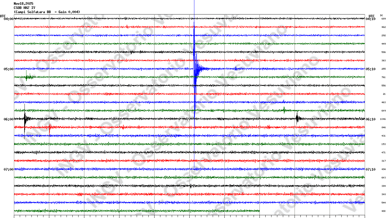Image resolution: width=387 pixels, height=218 pixels.
Task: Select the 07:00 UTC time label
Action: 8,169
